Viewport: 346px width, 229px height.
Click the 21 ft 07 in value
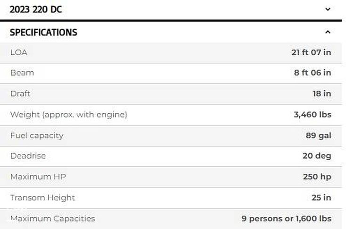311,52
